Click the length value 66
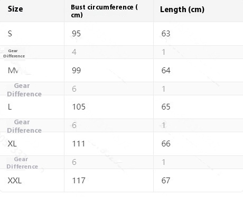The width and height of the screenshot is (243, 197). pyautogui.click(x=166, y=144)
